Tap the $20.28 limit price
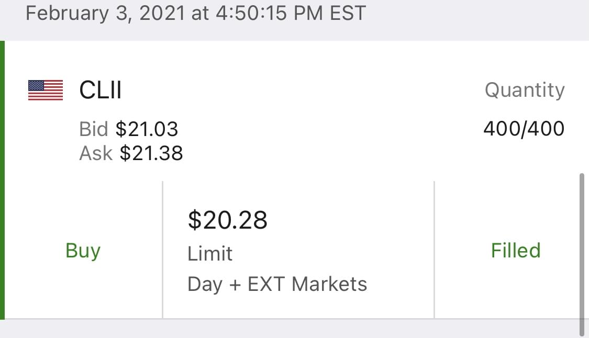Viewport: 589px width, 338px height. point(228,220)
